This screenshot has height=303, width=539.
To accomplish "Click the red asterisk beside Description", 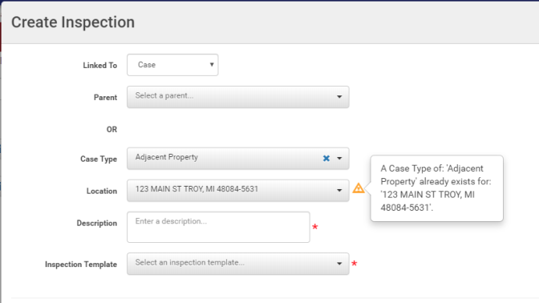I will point(315,227).
